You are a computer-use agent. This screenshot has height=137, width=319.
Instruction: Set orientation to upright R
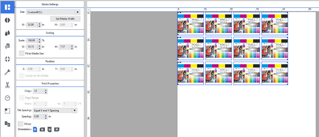pos(35,129)
